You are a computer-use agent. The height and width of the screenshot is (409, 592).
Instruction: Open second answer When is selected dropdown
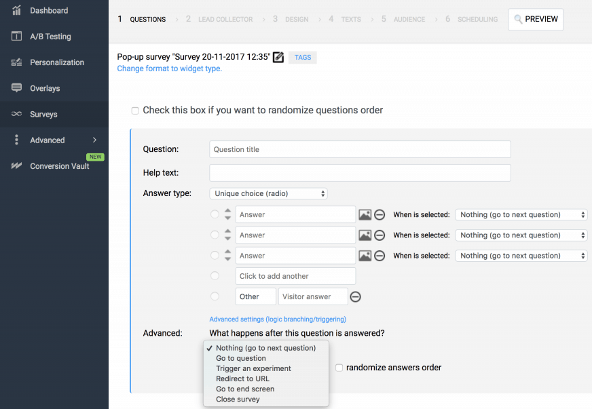pos(521,235)
